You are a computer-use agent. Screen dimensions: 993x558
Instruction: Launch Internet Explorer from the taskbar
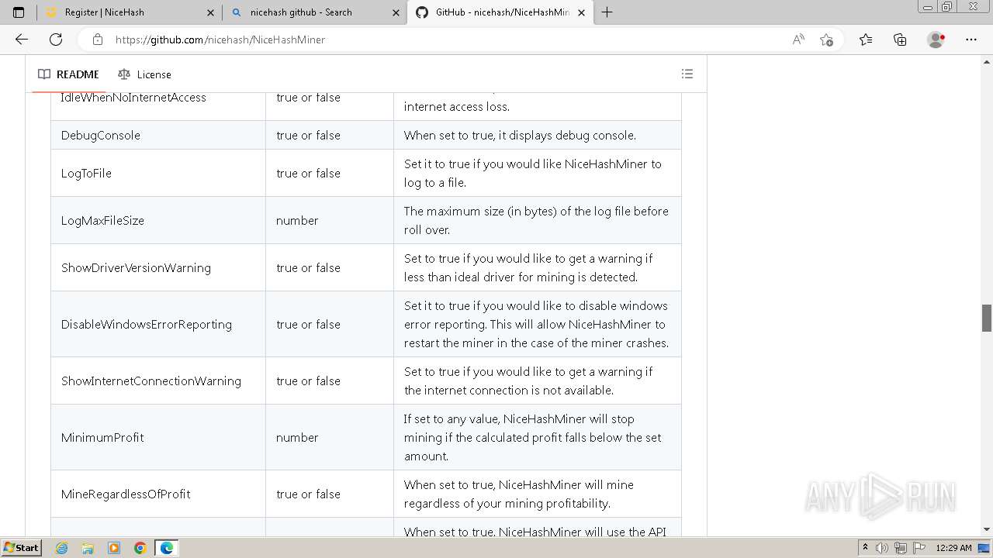point(61,548)
